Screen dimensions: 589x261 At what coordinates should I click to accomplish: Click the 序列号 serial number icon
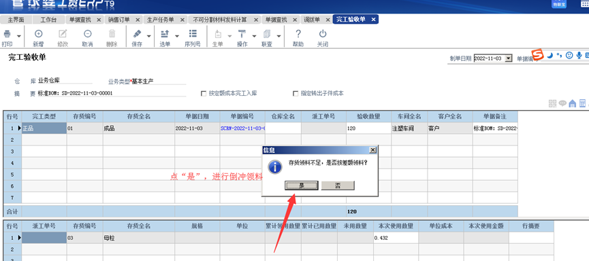click(193, 34)
